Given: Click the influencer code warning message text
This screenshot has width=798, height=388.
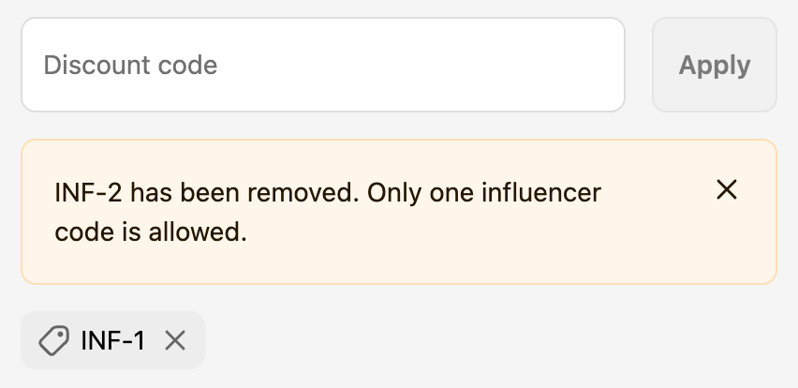Looking at the screenshot, I should (328, 213).
